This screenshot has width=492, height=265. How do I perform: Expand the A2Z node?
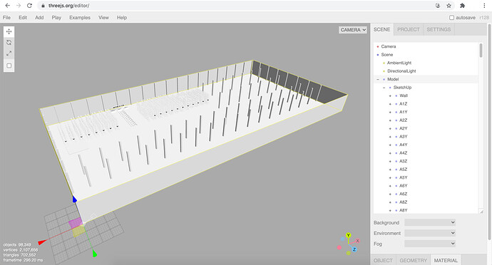[390, 120]
